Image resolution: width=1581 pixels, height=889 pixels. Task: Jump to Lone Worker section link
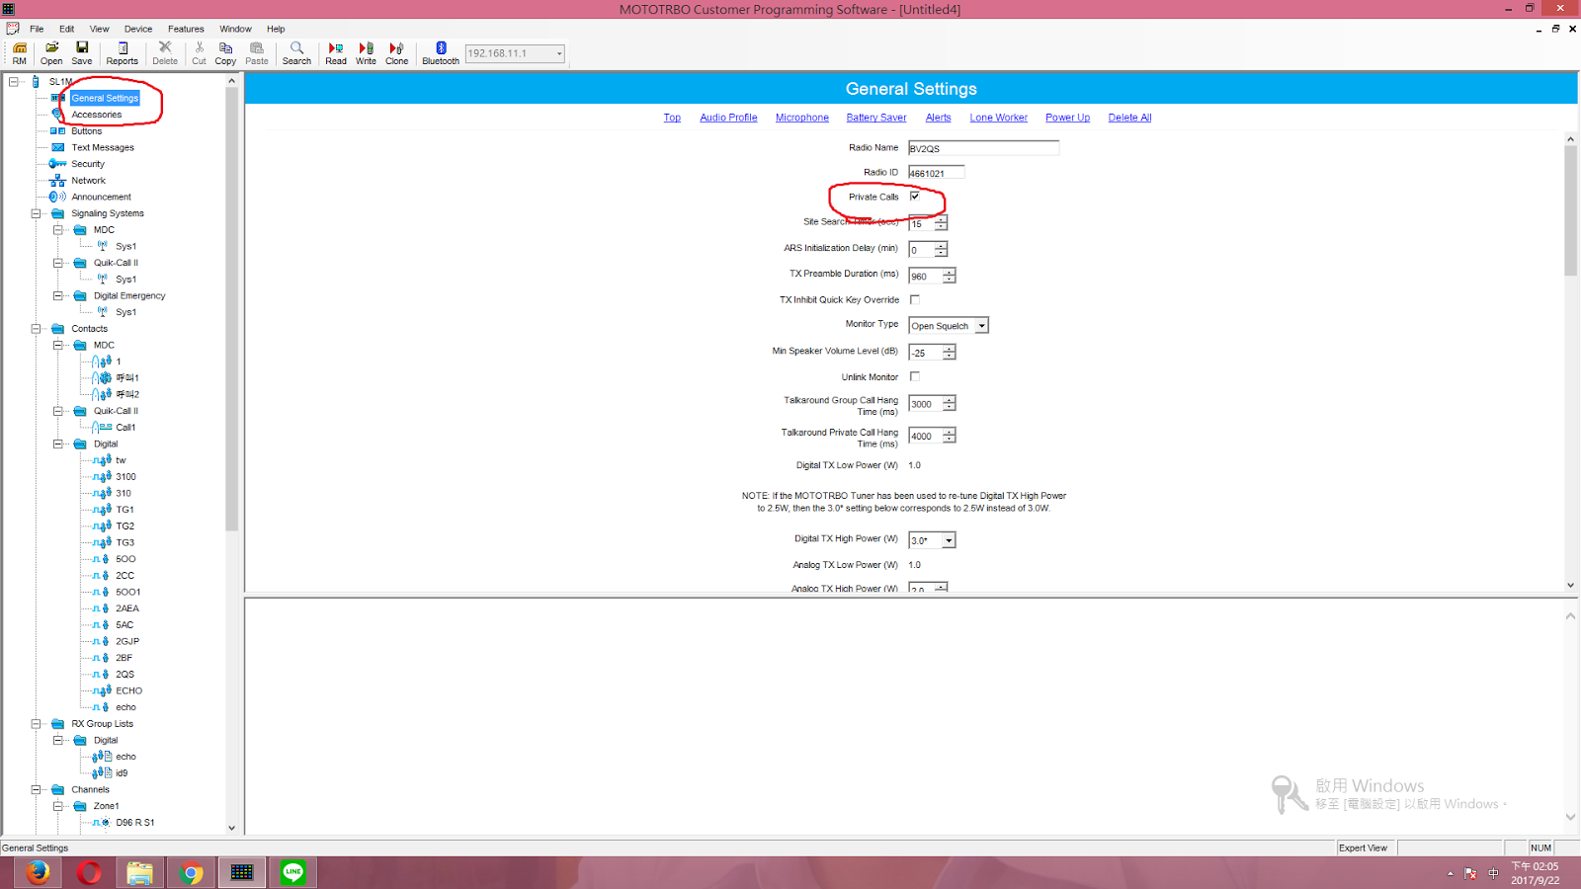click(x=998, y=118)
